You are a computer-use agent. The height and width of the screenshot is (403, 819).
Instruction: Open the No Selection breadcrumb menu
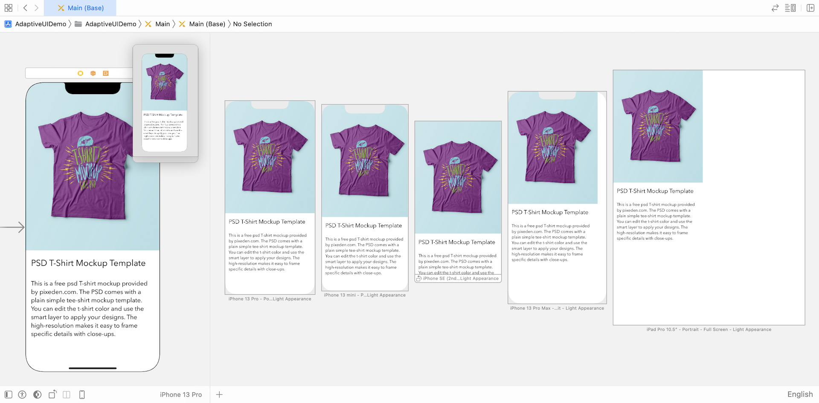(x=252, y=24)
